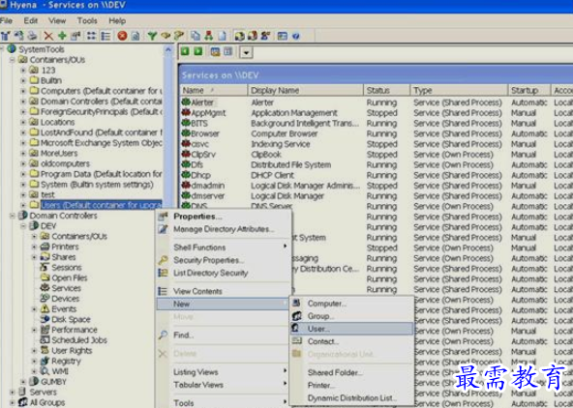This screenshot has height=408, width=573.
Task: Expand the GUMBY node
Action: [x=23, y=382]
